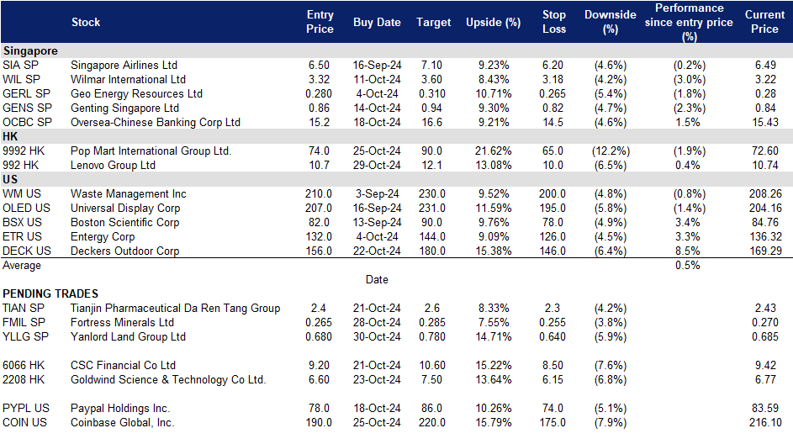The height and width of the screenshot is (444, 793).
Task: Select Tianjin Pharmaceutical Da Ren Tang Group
Action: [176, 309]
